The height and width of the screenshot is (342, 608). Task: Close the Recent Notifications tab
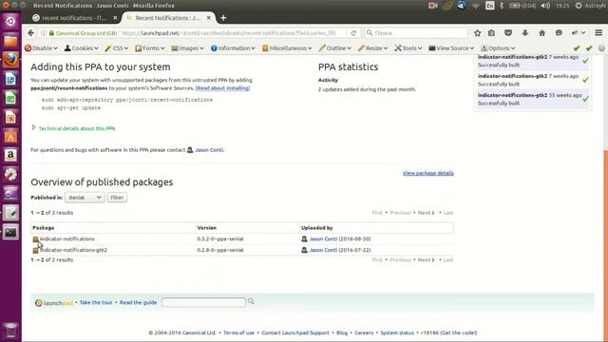point(209,18)
